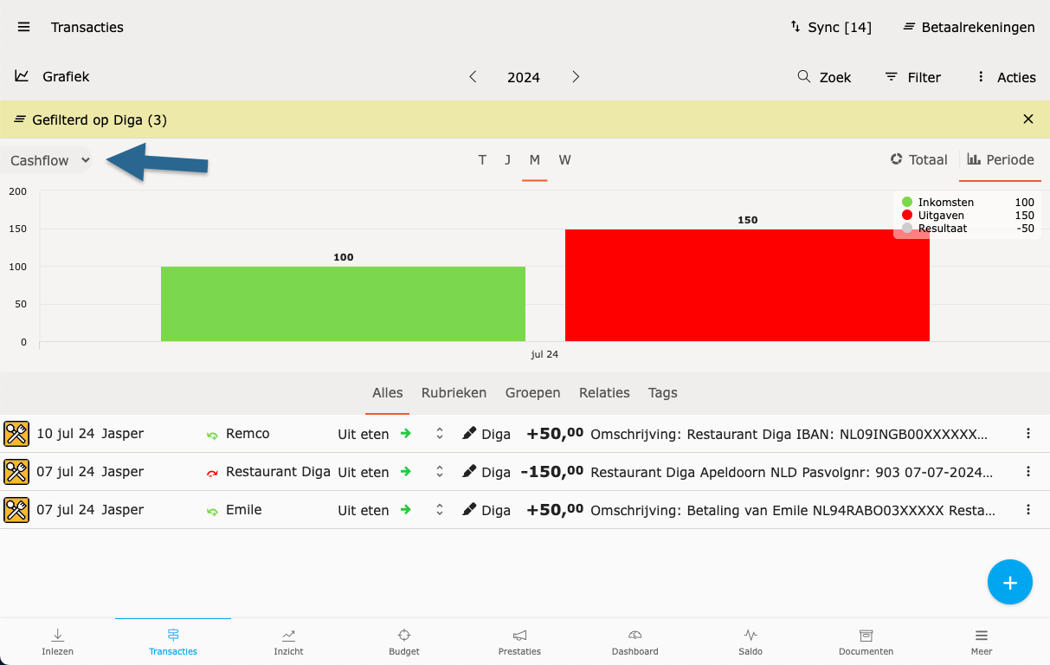This screenshot has height=665, width=1050.
Task: Click the red expenses bar
Action: tap(747, 285)
